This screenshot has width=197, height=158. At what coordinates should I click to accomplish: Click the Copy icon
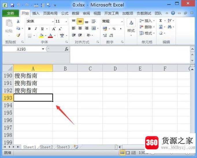coord(18,28)
